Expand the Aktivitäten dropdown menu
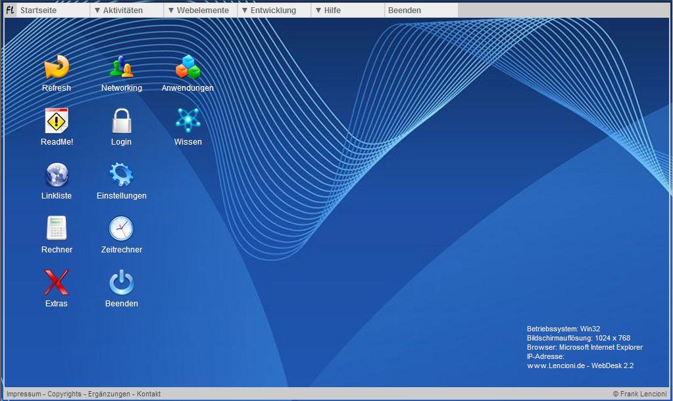This screenshot has height=401, width=673. (x=122, y=11)
